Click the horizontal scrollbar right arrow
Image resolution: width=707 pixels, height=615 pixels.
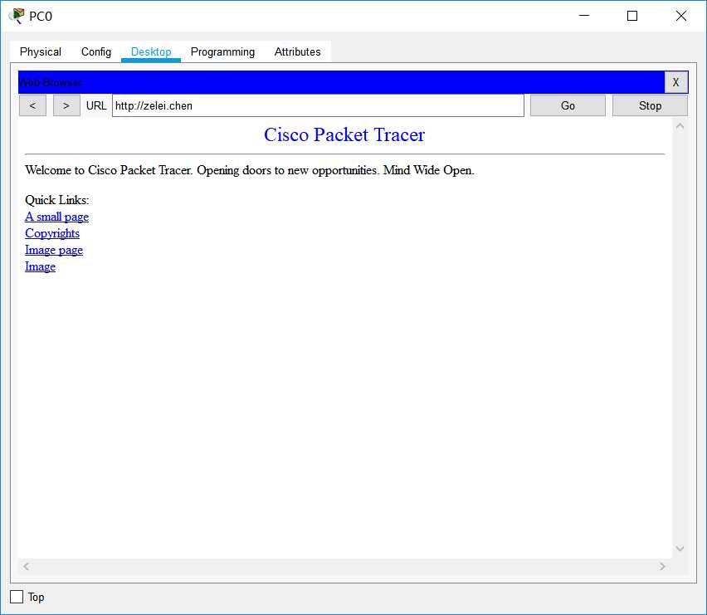(662, 566)
